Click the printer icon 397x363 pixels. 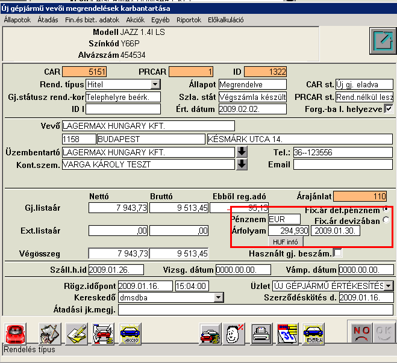tap(261, 334)
